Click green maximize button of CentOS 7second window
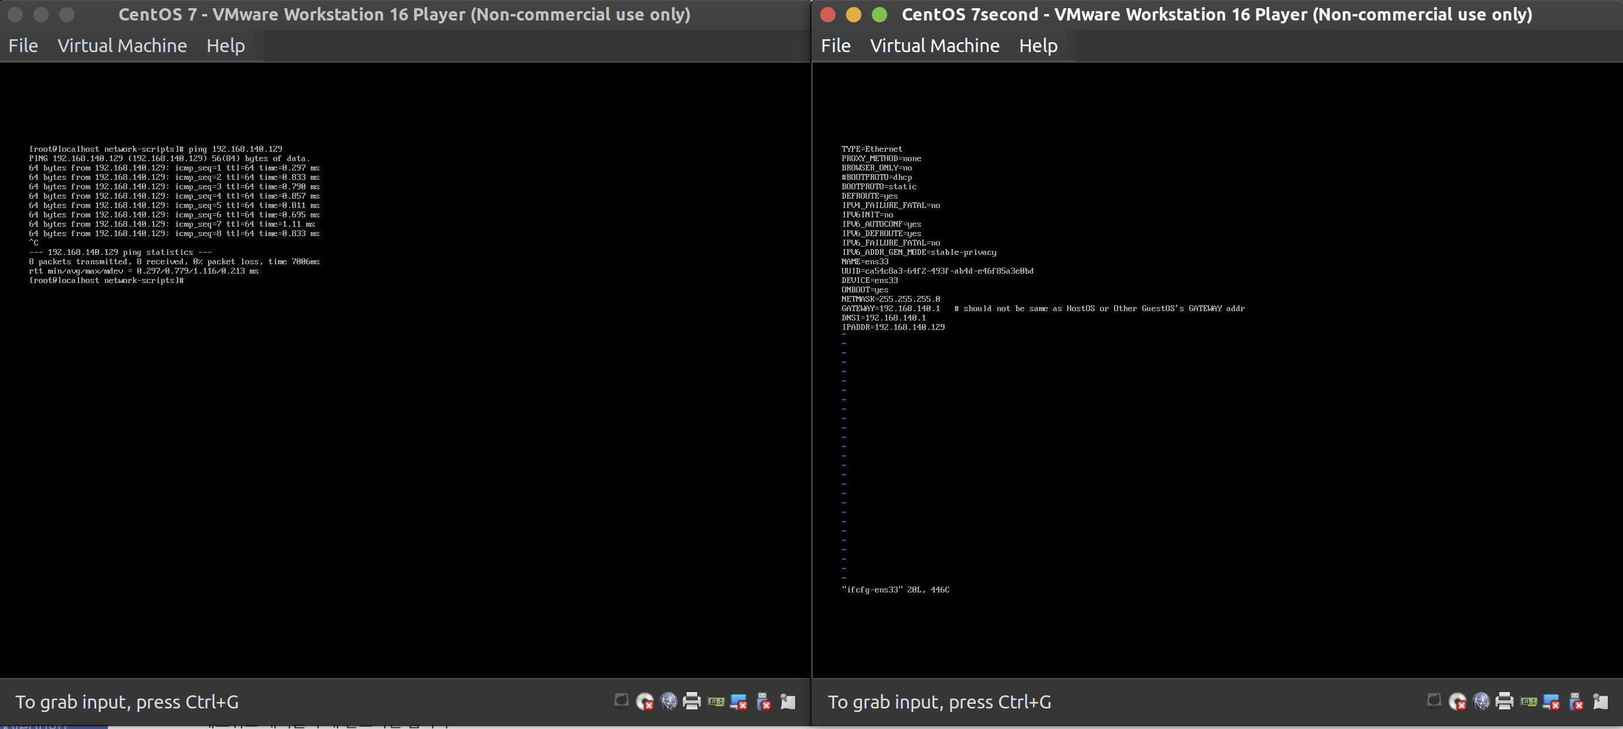The width and height of the screenshot is (1623, 729). (x=880, y=15)
